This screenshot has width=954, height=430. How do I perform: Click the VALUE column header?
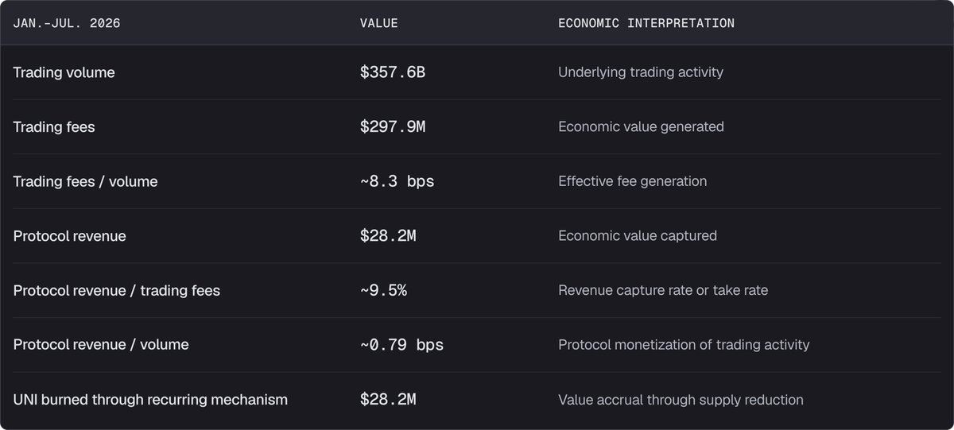coord(378,23)
